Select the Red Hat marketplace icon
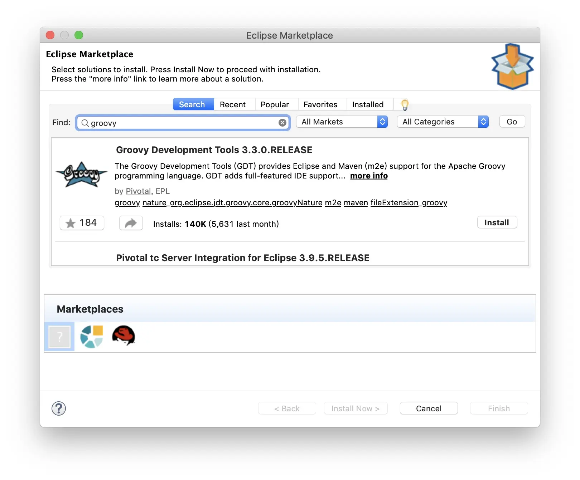 pos(124,335)
